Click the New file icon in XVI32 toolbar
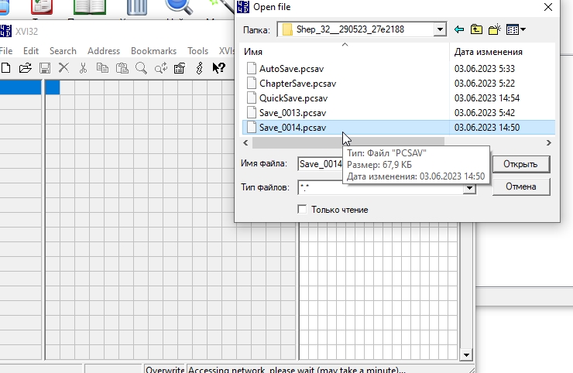The width and height of the screenshot is (573, 373). (5, 68)
